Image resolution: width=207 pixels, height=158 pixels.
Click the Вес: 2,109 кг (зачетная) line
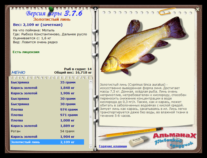point(38,25)
